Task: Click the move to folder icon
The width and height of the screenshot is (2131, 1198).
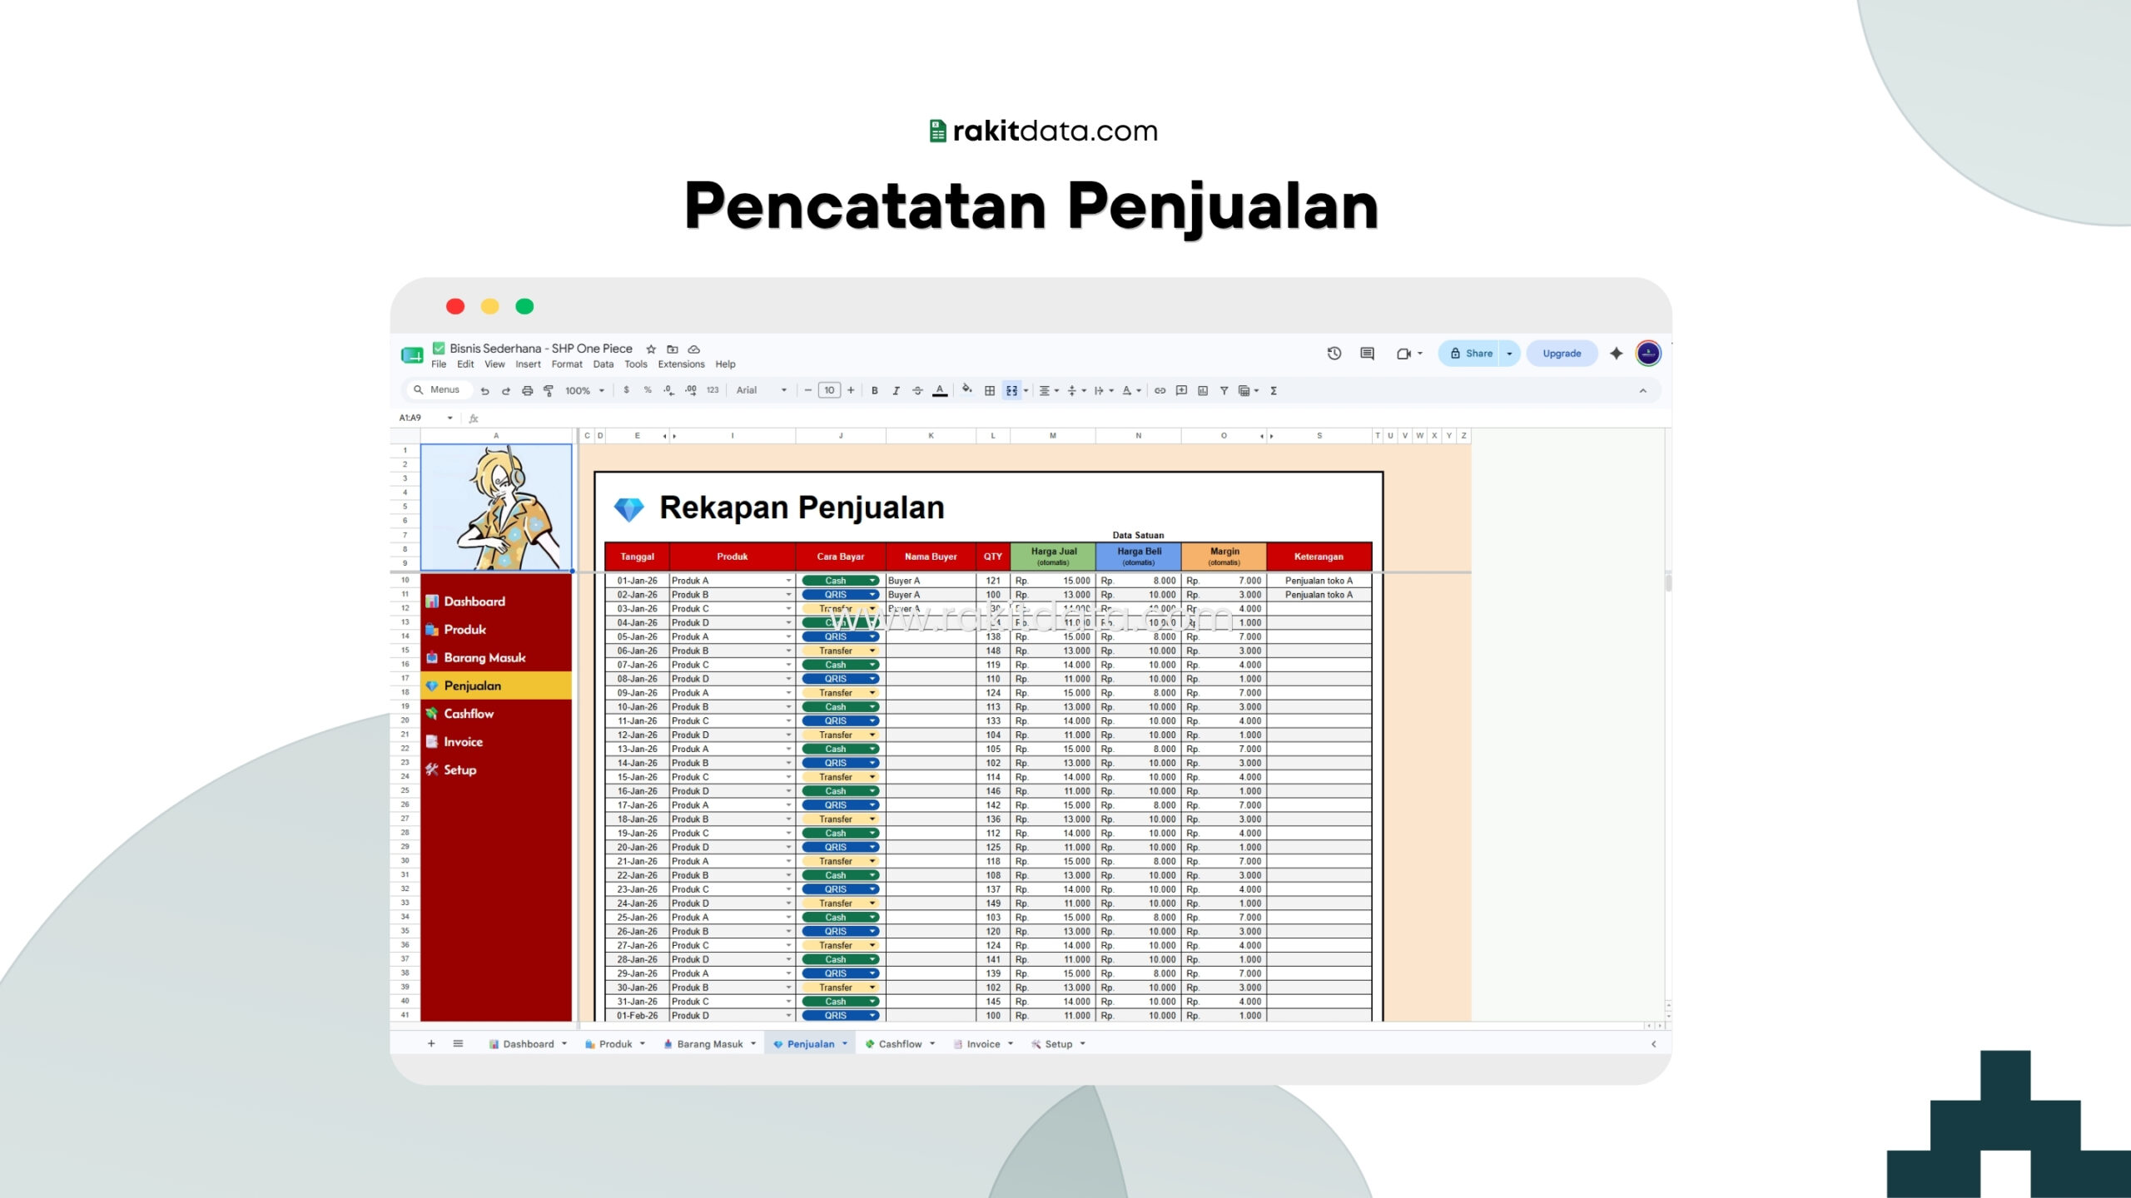Action: [x=673, y=349]
